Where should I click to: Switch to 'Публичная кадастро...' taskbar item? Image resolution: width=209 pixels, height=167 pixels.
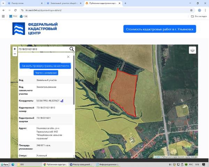tap(55, 165)
